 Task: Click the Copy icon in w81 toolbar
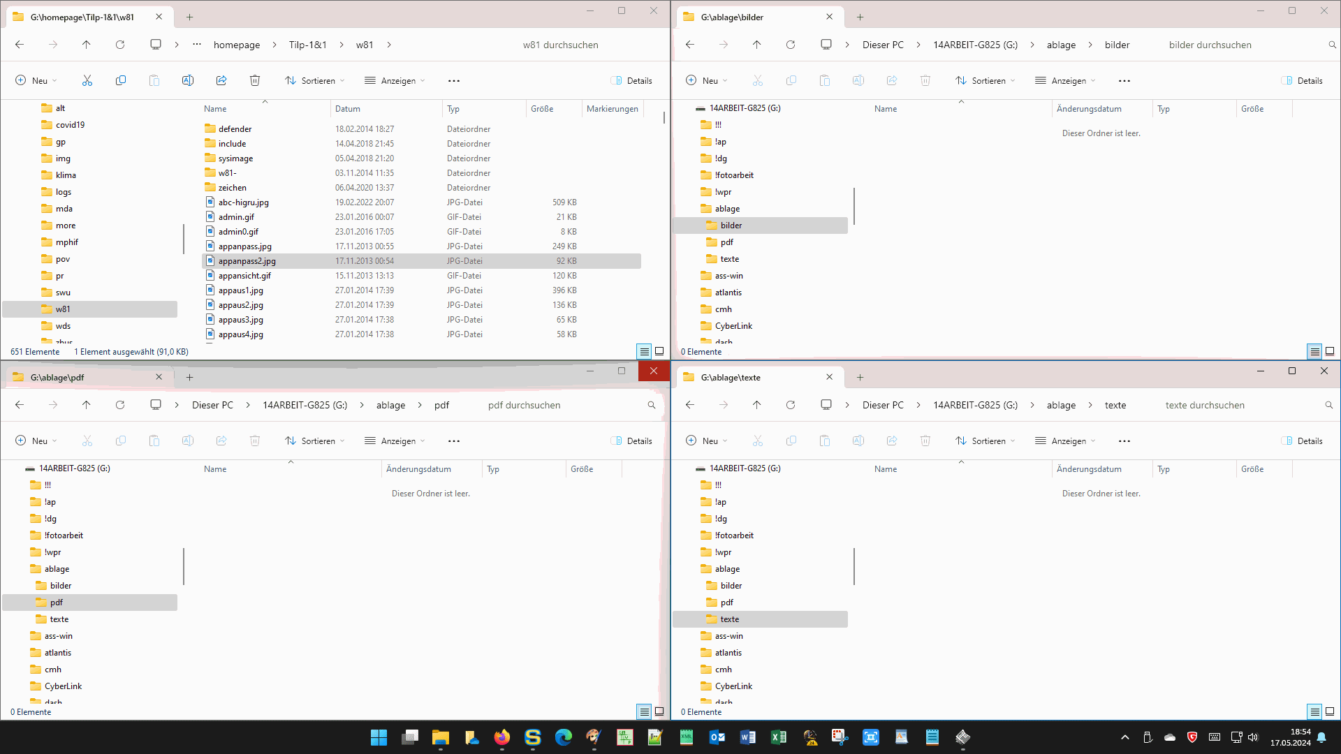click(121, 81)
